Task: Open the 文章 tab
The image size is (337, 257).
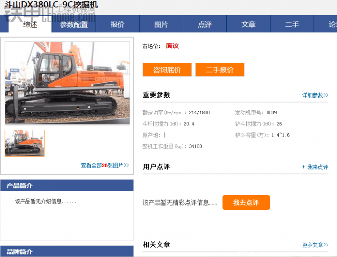Action: point(249,24)
